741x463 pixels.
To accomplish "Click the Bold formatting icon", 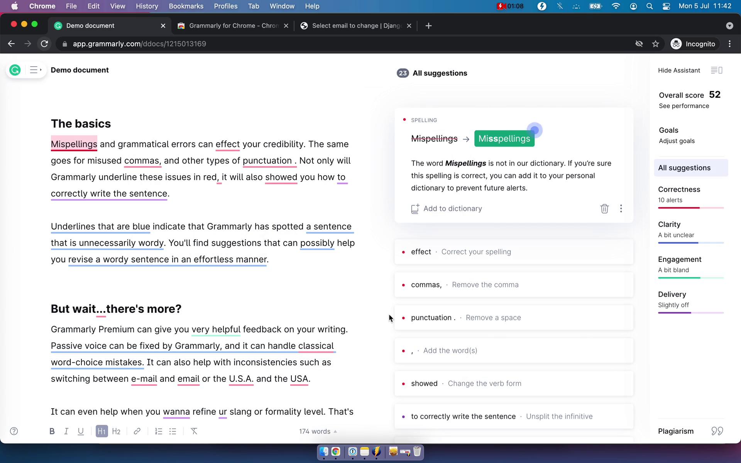I will [x=52, y=431].
